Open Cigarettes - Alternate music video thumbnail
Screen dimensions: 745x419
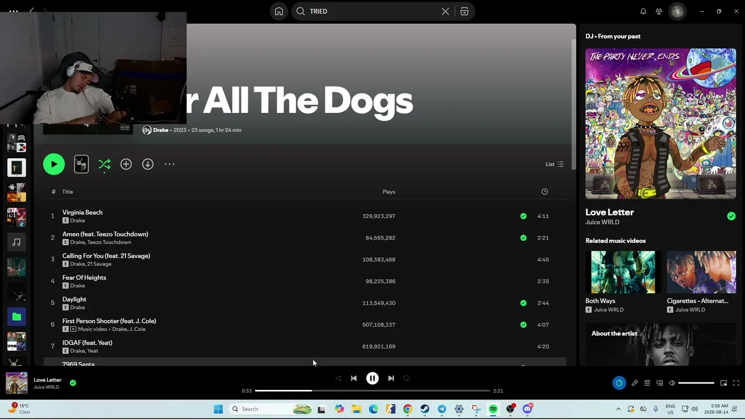(701, 272)
